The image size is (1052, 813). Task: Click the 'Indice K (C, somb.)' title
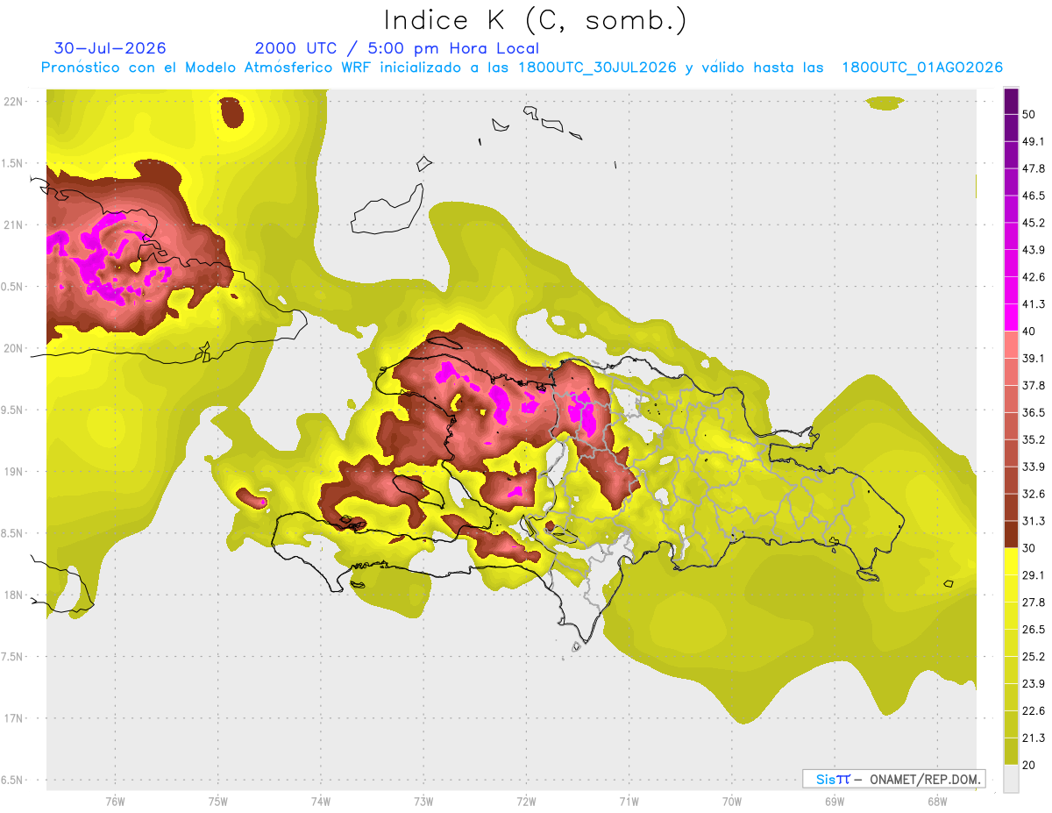536,21
